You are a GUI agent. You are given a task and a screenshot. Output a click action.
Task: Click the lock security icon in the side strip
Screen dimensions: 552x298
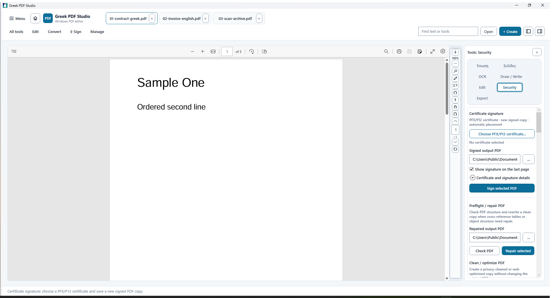tap(455, 107)
